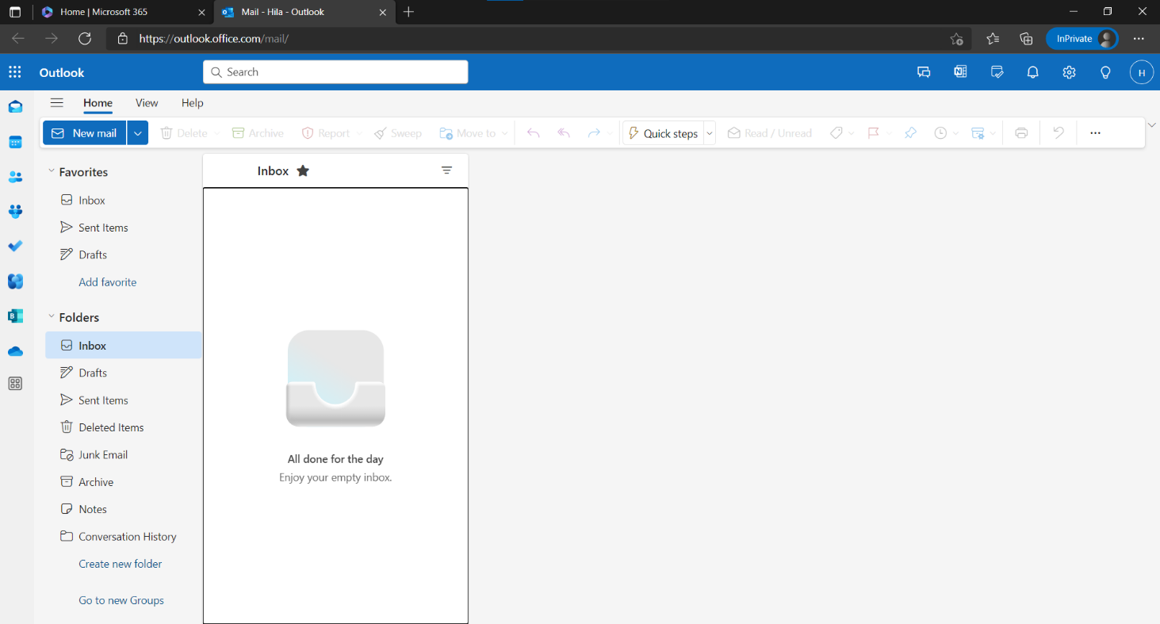This screenshot has height=624, width=1160.
Task: Click the Flag icon in the toolbar
Action: point(874,133)
